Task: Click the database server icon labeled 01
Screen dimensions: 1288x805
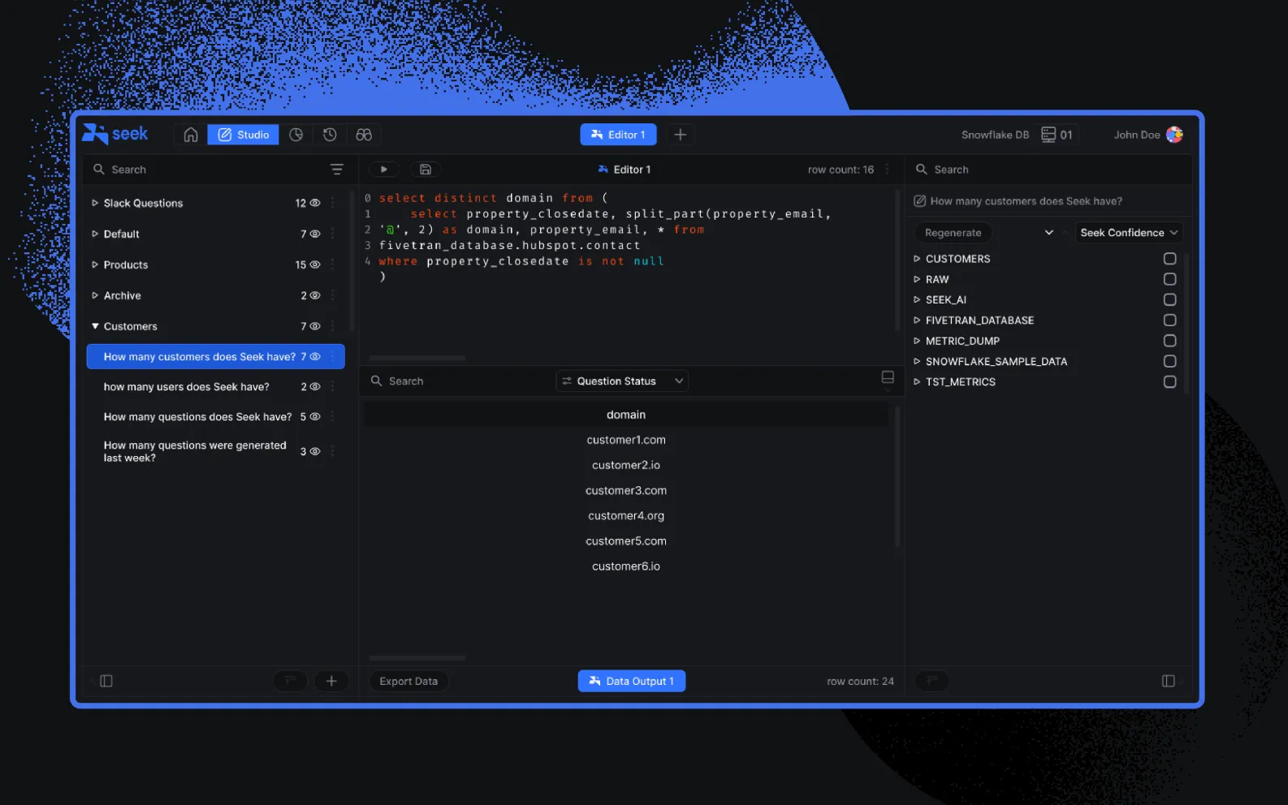Action: [1057, 135]
